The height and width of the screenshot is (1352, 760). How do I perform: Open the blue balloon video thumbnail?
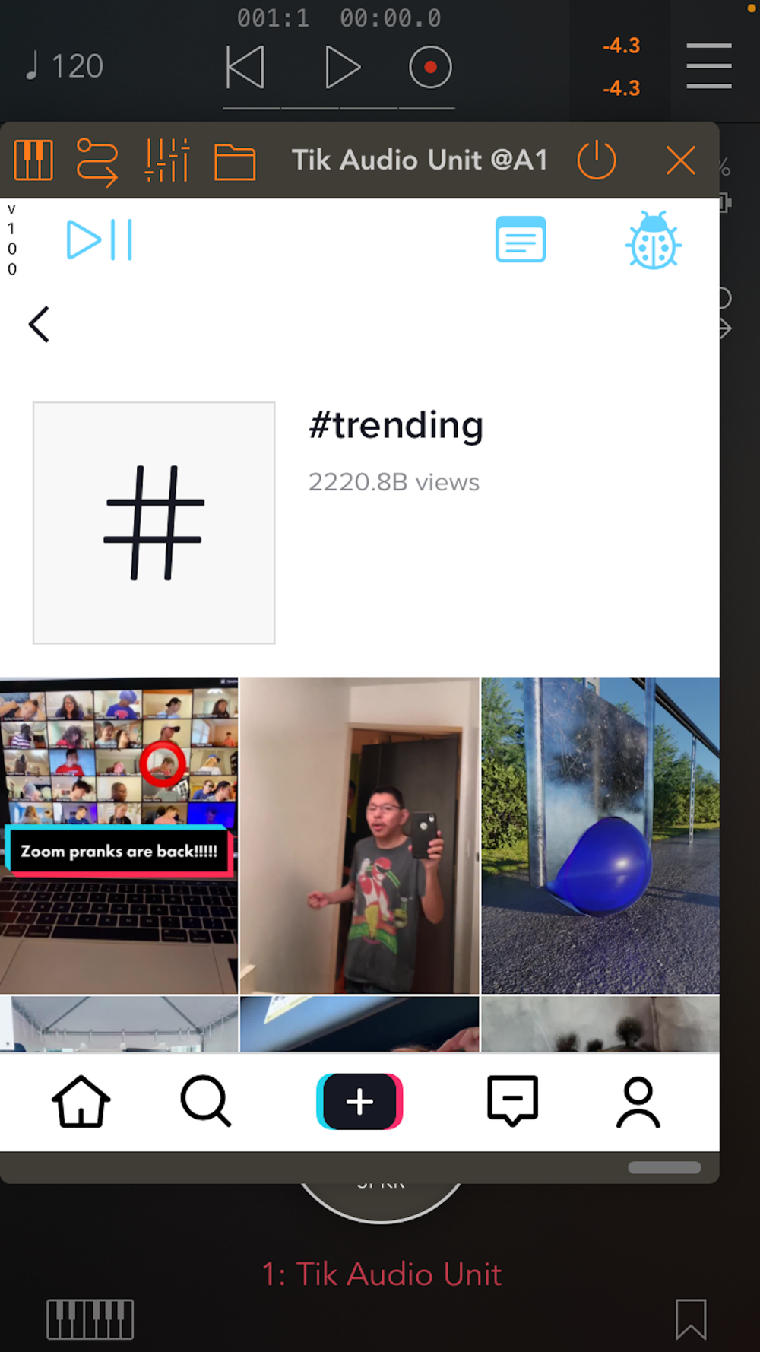(600, 835)
